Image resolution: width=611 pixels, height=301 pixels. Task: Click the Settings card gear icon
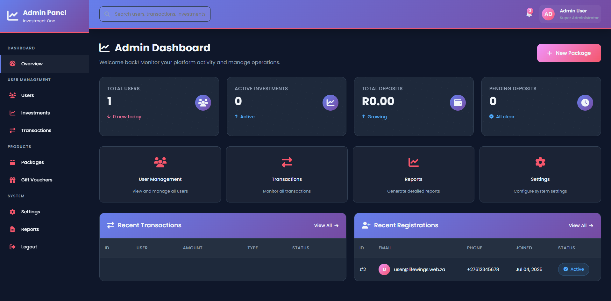[x=540, y=162]
